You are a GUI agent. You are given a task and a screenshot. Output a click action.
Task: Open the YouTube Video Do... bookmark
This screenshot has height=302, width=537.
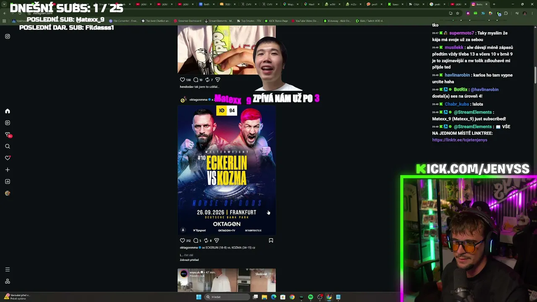pyautogui.click(x=305, y=21)
